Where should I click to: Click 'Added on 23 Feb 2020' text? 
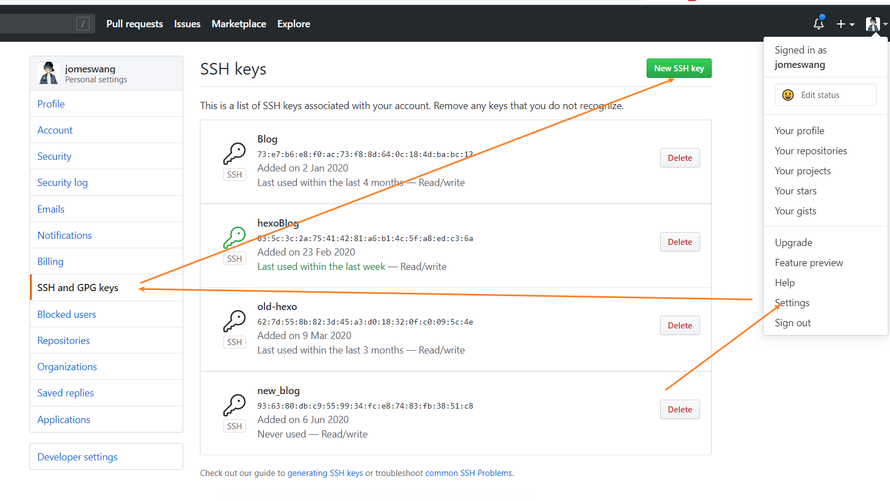[x=306, y=252]
